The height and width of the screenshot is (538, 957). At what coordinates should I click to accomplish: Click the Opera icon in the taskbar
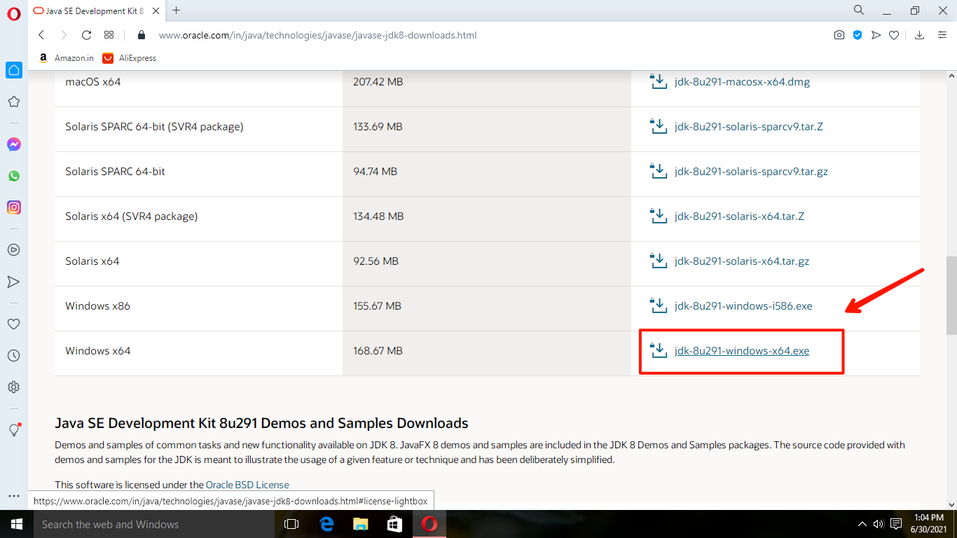pyautogui.click(x=429, y=524)
